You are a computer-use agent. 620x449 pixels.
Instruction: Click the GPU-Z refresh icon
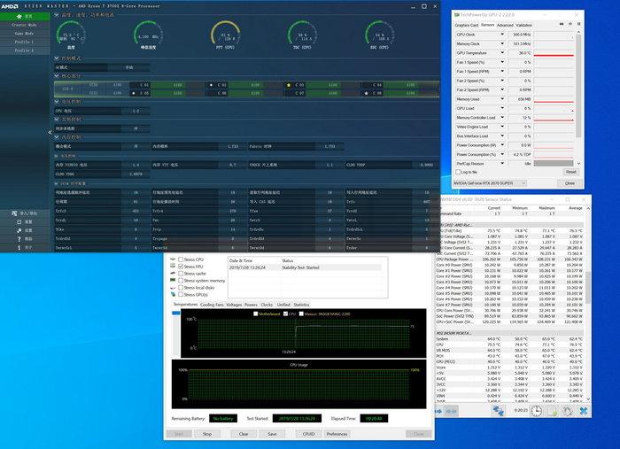pyautogui.click(x=570, y=25)
